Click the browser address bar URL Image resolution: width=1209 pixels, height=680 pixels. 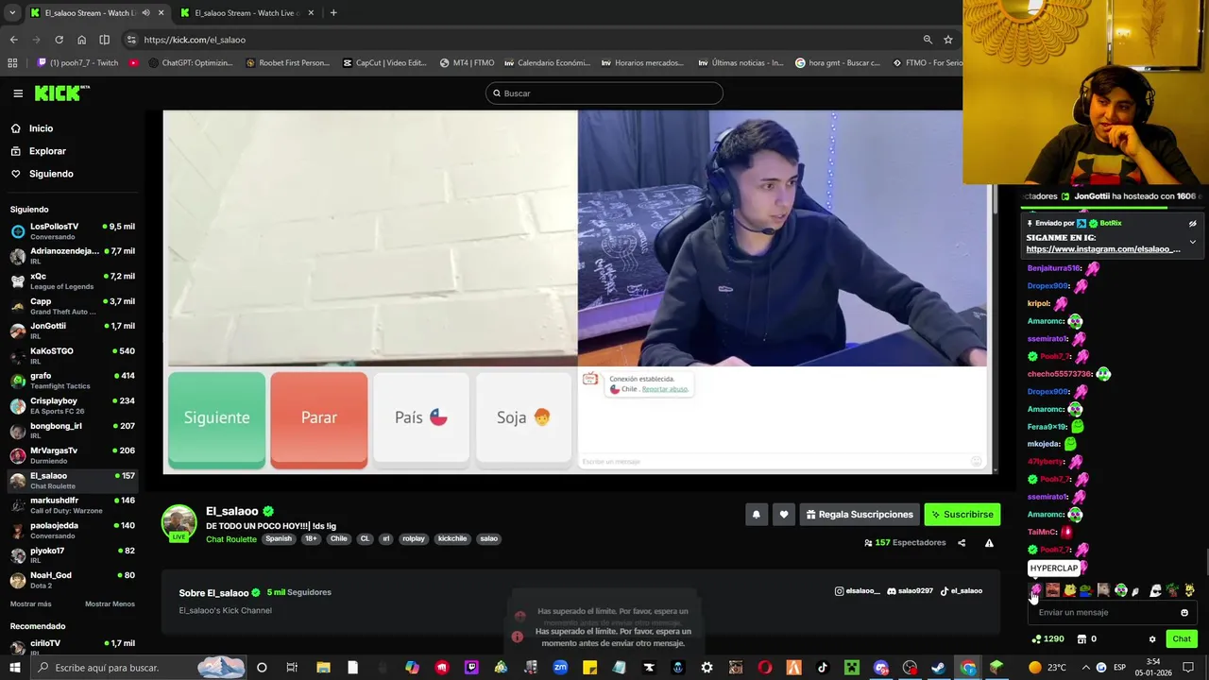point(195,40)
